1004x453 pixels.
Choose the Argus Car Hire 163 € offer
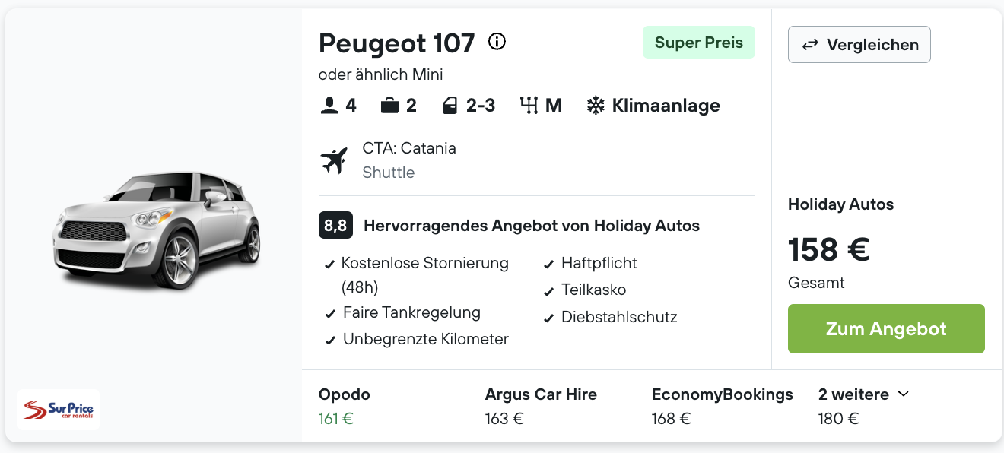tap(541, 406)
